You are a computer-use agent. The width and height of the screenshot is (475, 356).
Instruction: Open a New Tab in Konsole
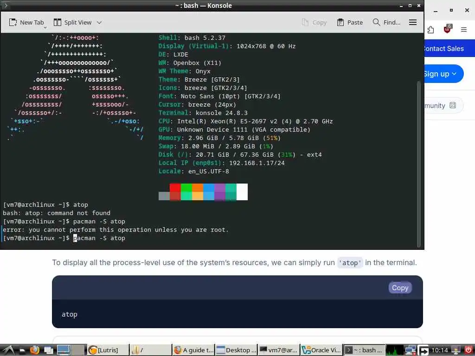[26, 22]
